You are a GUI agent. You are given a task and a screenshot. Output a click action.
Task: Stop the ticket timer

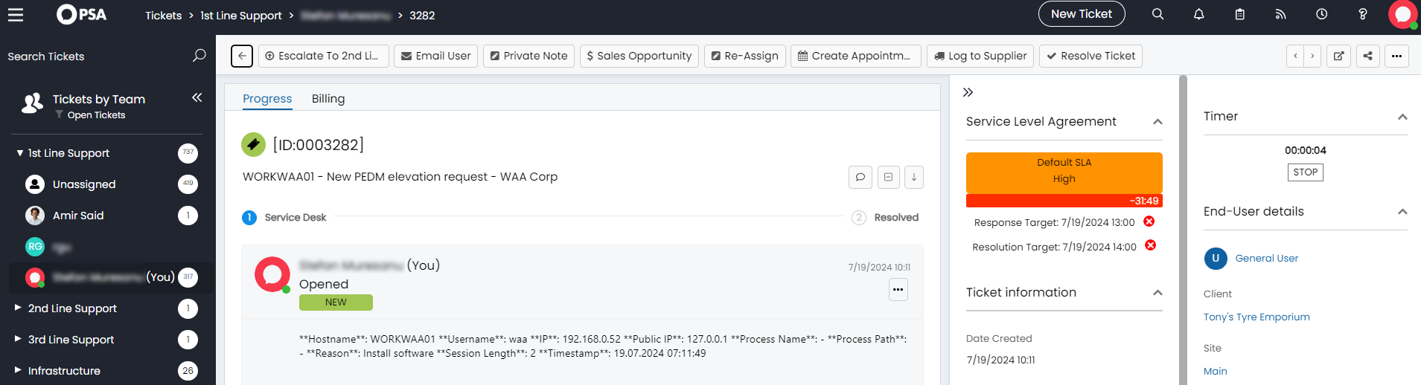tap(1305, 172)
